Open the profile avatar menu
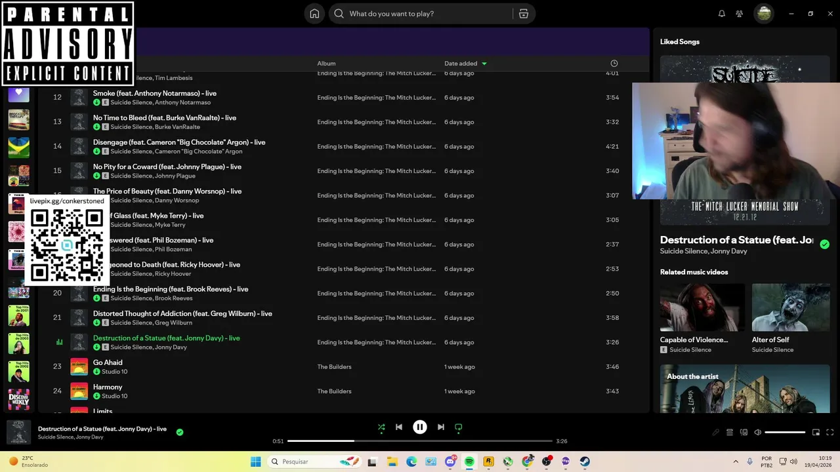Image resolution: width=840 pixels, height=472 pixels. (x=764, y=14)
